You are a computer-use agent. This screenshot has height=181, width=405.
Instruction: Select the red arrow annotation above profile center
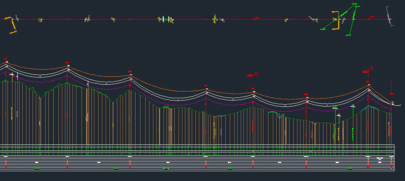tap(252, 75)
